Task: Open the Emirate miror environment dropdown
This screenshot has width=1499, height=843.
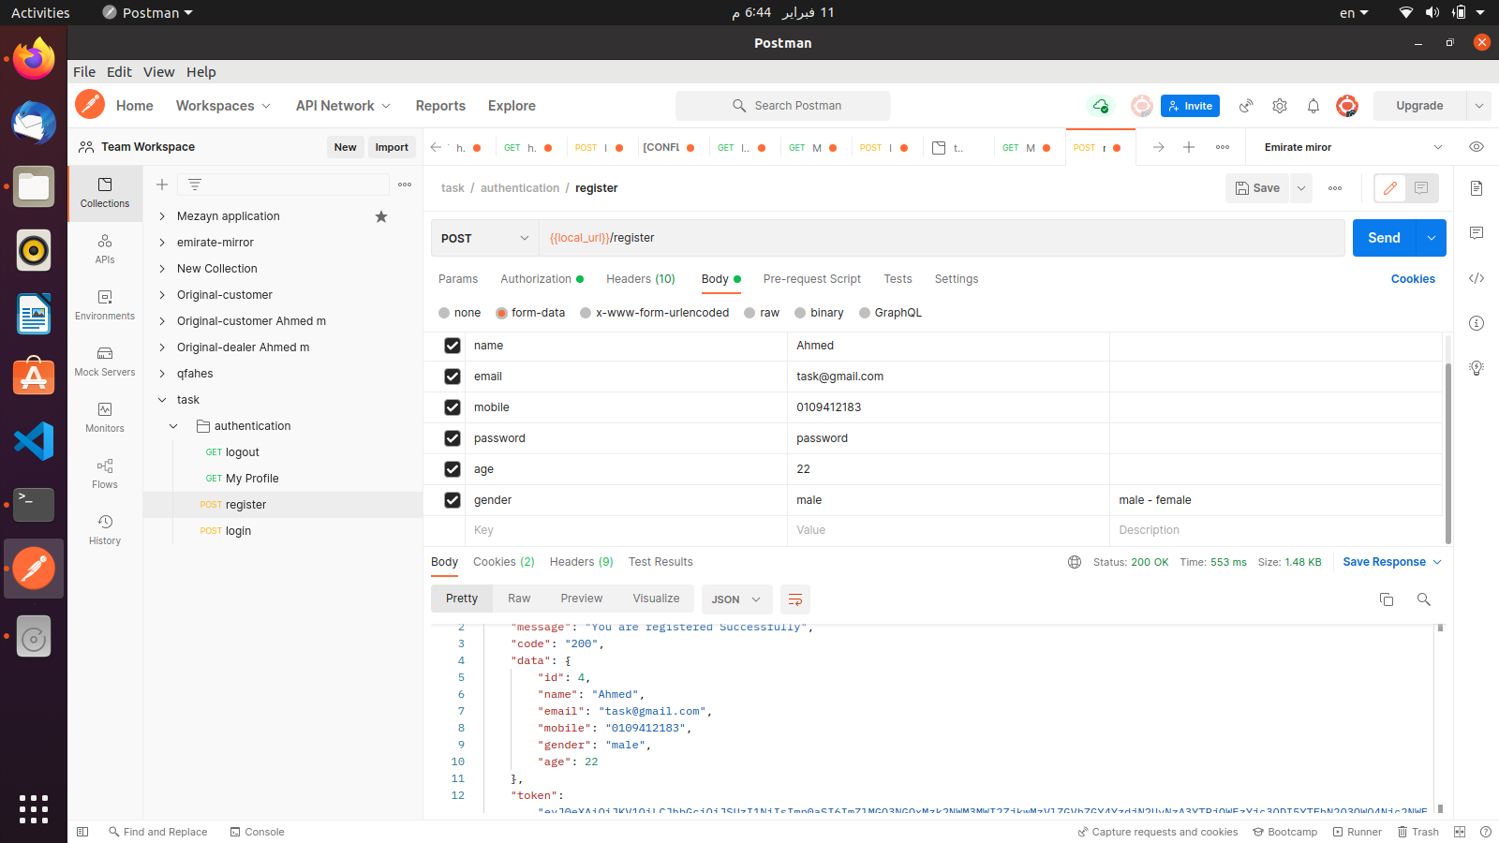Action: [1354, 147]
